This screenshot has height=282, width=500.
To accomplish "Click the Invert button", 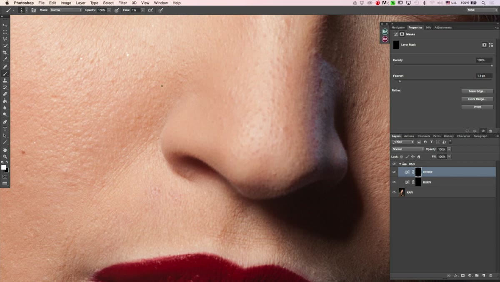I will 477,107.
